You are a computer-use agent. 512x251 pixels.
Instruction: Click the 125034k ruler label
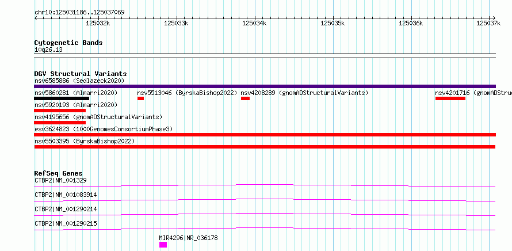click(x=254, y=23)
